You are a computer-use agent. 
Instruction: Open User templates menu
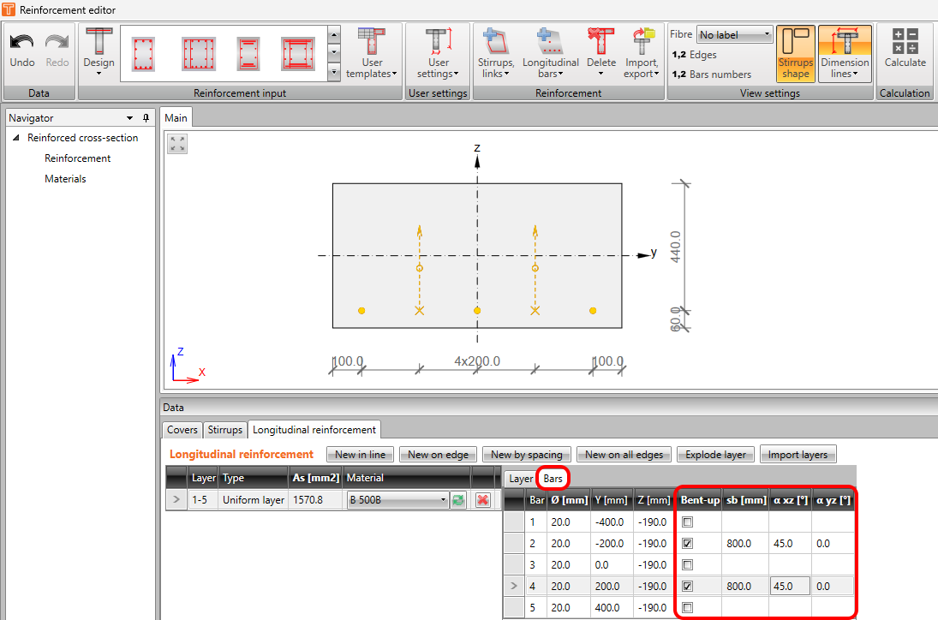pyautogui.click(x=372, y=52)
